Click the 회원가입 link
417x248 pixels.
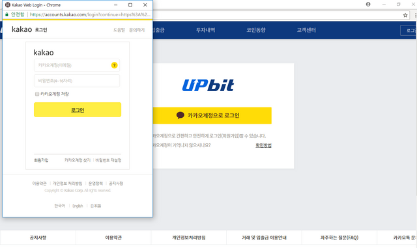point(41,160)
